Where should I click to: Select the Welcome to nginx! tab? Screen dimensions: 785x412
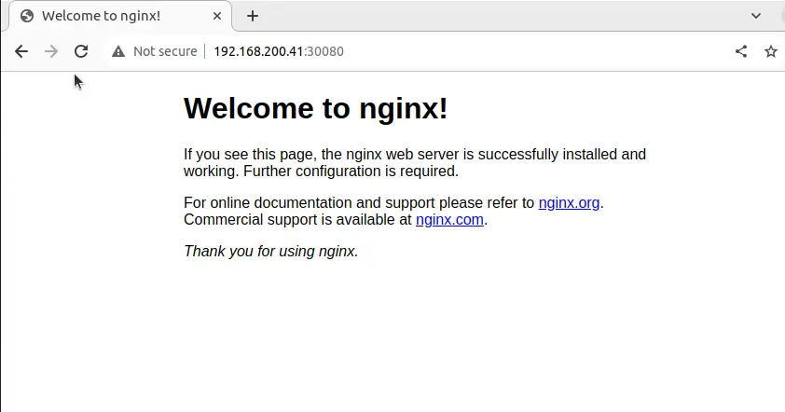tap(120, 16)
